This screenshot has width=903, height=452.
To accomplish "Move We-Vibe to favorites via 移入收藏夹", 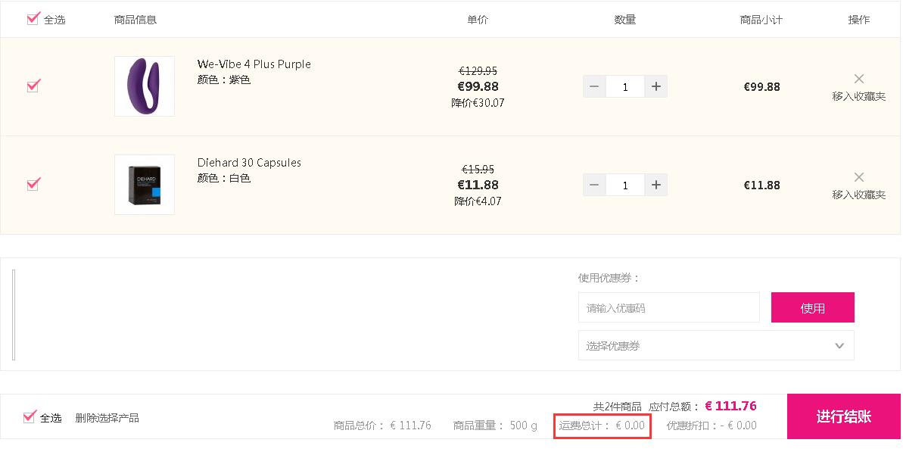I will (x=858, y=96).
